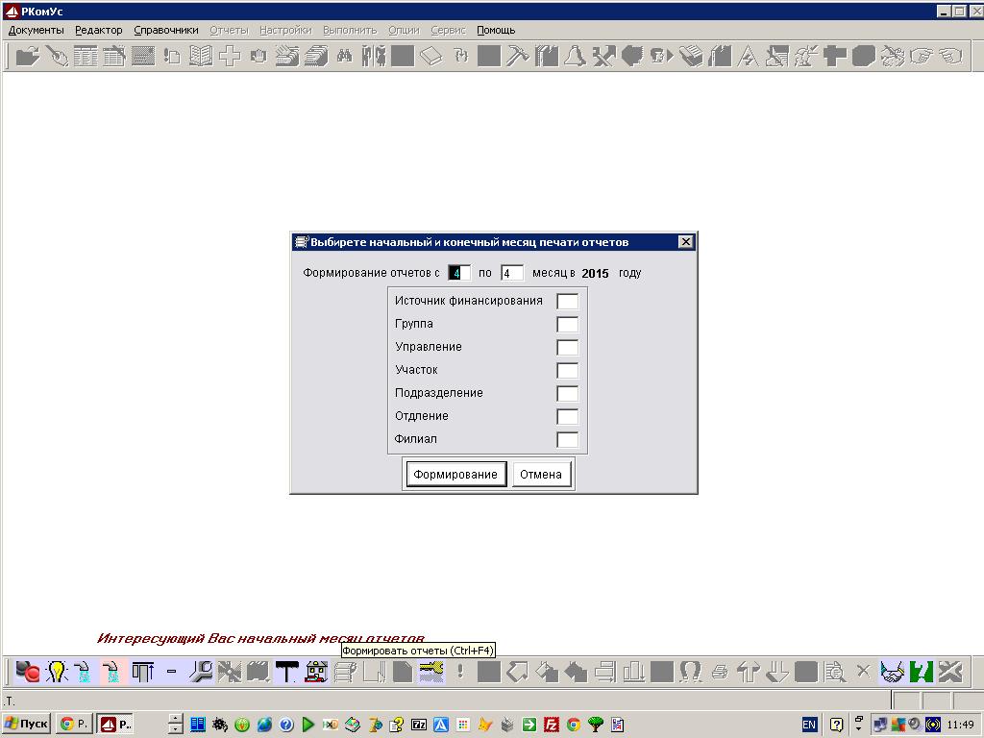
Task: Open the Документы menu
Action: pos(36,30)
